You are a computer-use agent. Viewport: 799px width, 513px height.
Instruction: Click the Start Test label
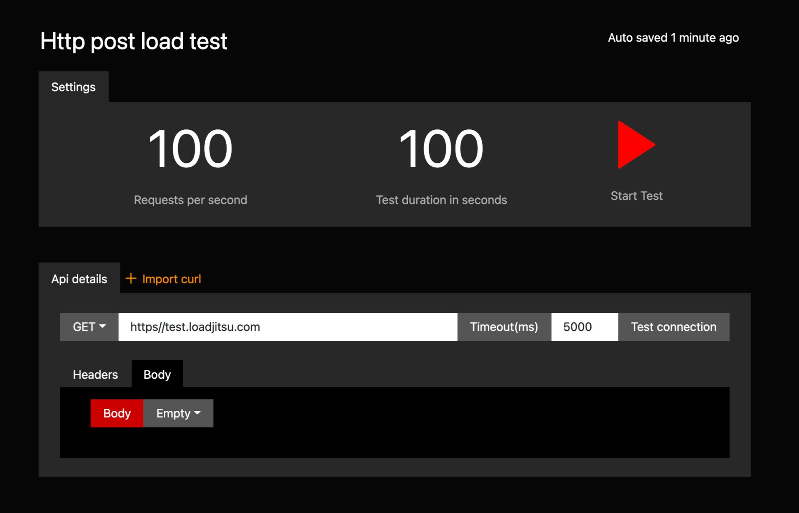coord(636,196)
